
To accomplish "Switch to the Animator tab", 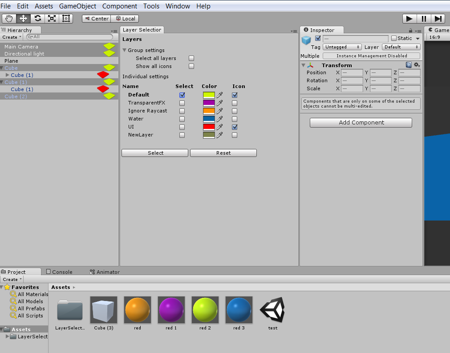I will 105,272.
